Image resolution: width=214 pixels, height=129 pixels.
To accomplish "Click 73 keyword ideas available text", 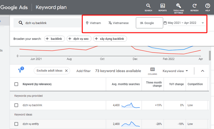I will coord(118,71).
